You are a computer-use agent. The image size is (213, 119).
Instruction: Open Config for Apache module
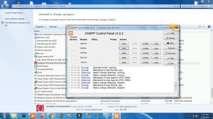(145, 44)
